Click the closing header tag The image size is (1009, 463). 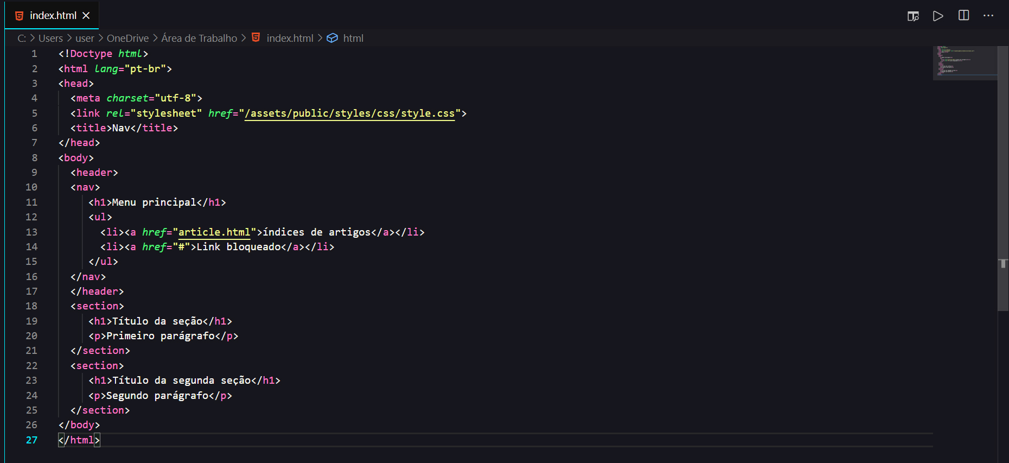[97, 291]
